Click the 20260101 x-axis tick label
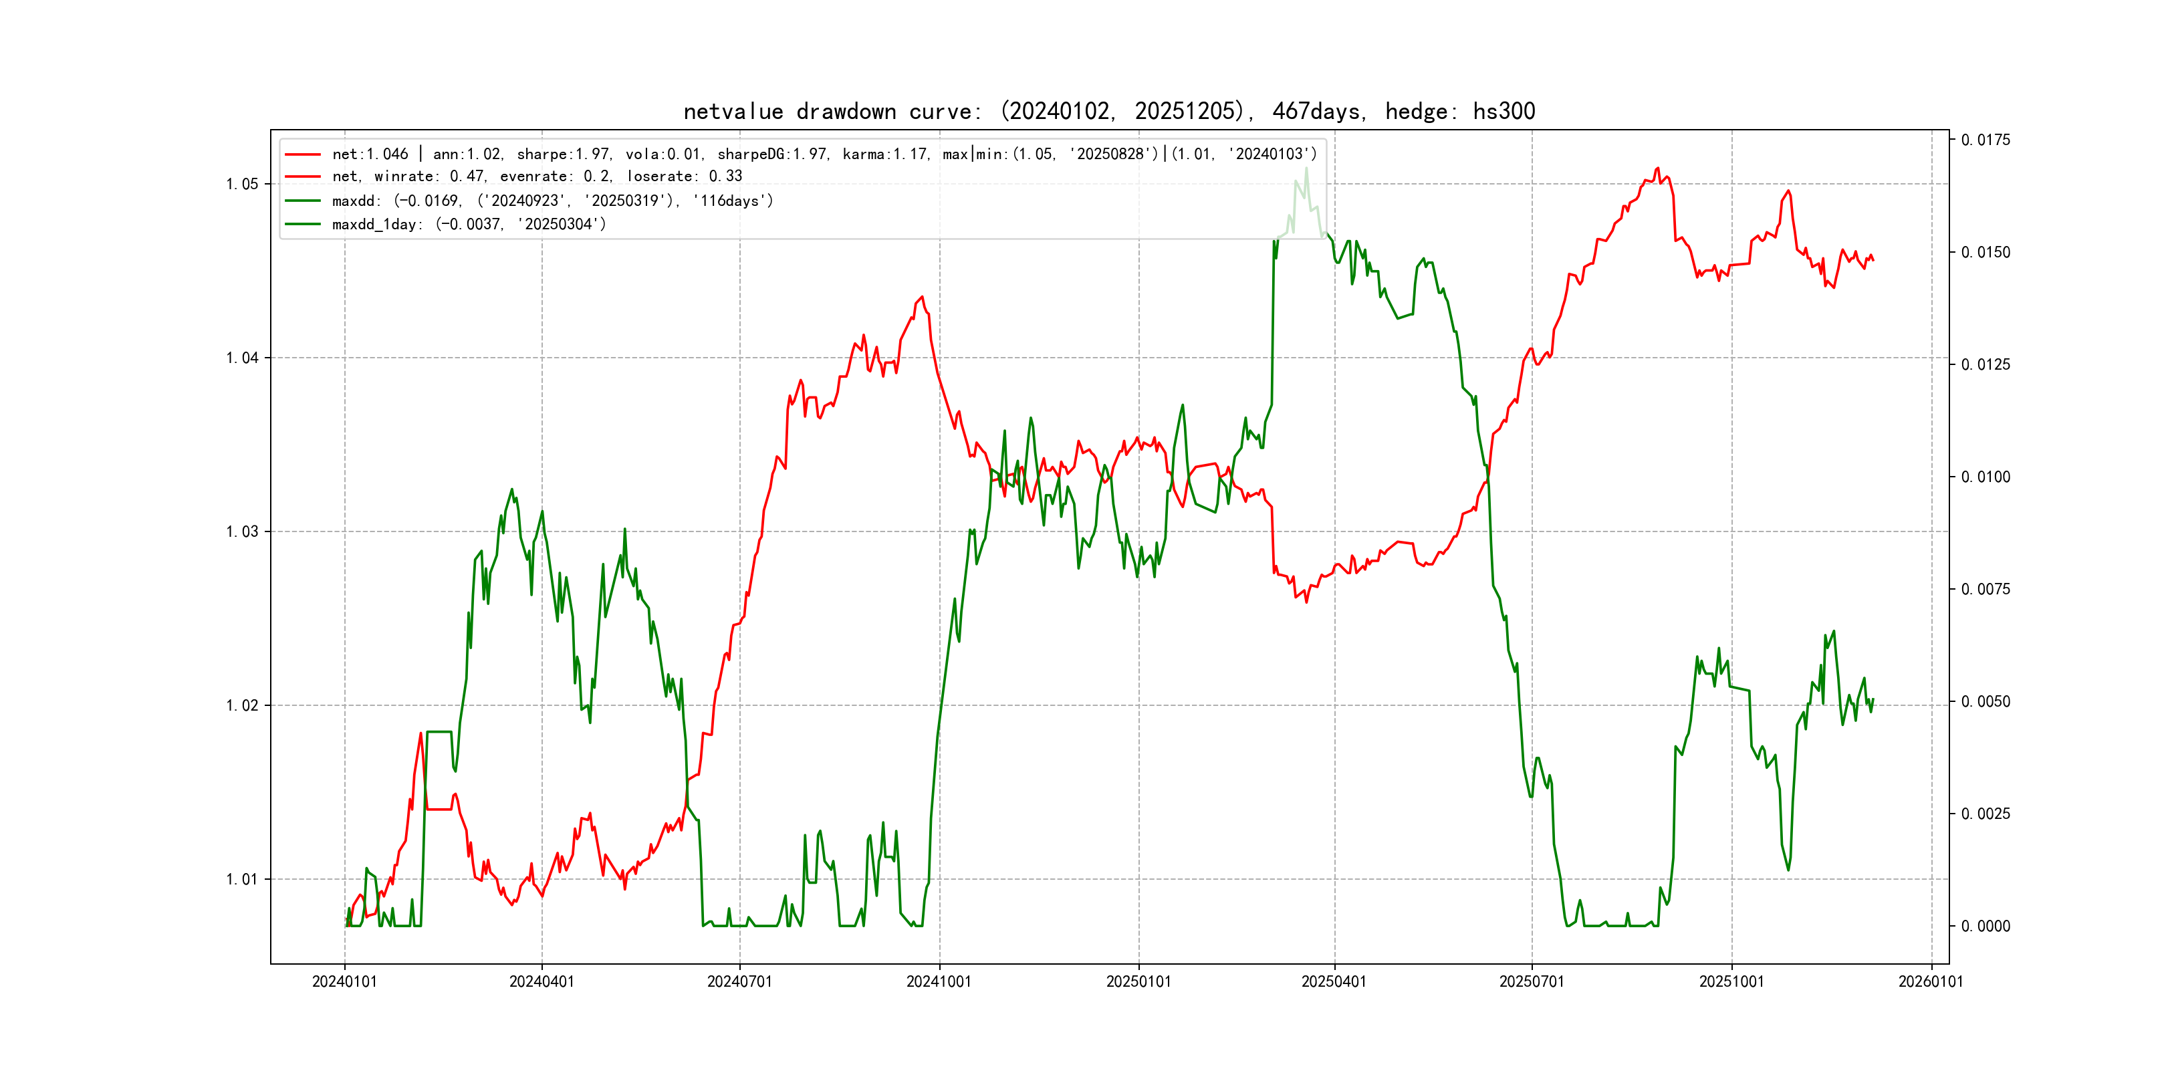Image resolution: width=2166 pixels, height=1083 pixels. coord(1931,981)
